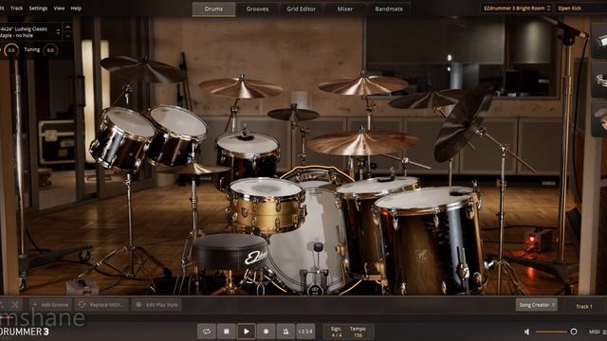Open the Open Kick preset dropdown
This screenshot has height=341, width=607.
point(580,9)
